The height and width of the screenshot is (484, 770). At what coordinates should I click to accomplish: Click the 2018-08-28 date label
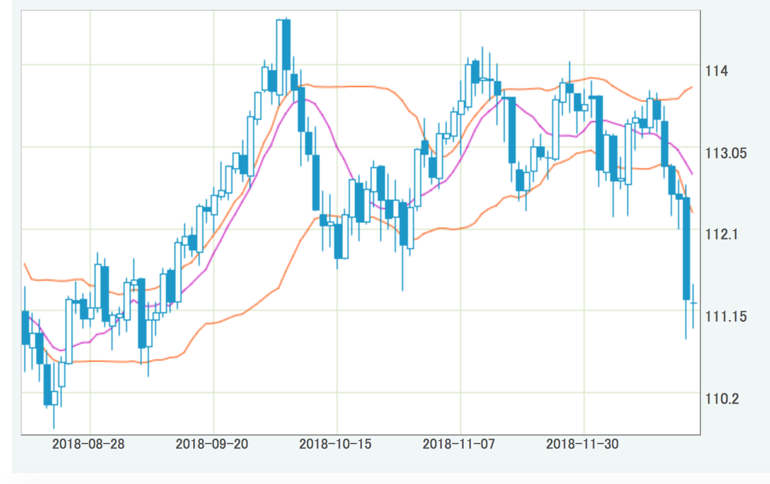88,444
